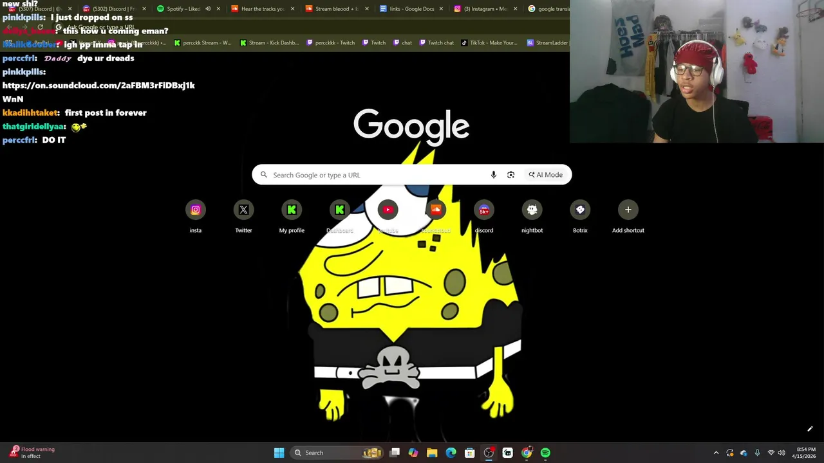Open the StreamLadder bookmark
The width and height of the screenshot is (824, 463).
coord(547,43)
